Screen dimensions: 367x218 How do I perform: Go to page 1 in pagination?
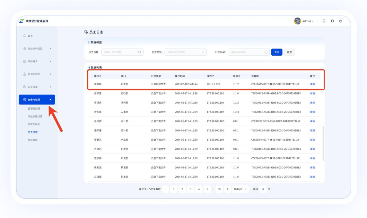click(174, 189)
